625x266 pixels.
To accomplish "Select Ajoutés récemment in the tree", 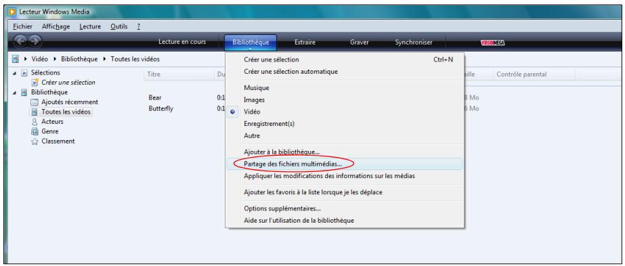I will point(70,102).
